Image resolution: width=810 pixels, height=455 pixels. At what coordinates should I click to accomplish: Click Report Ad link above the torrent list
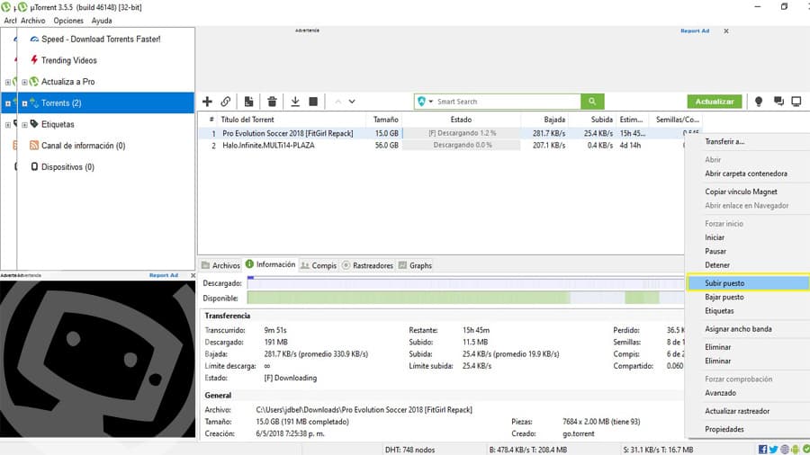point(695,31)
